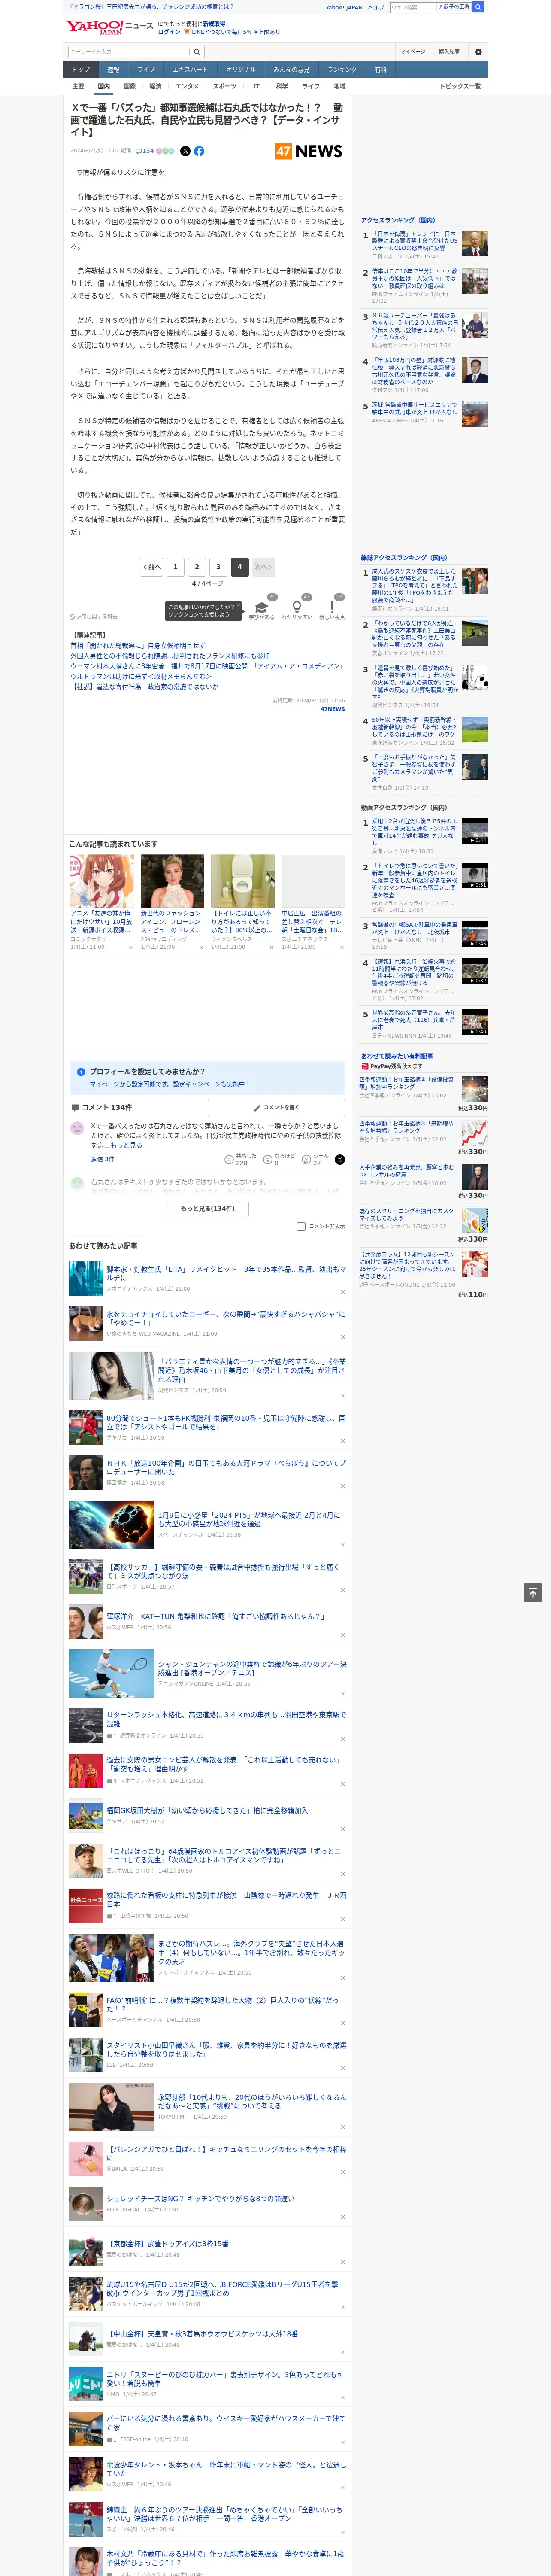Open the ライブ tab in dark navigation bar
Viewport: 551px width, 2576px height.
pos(146,70)
